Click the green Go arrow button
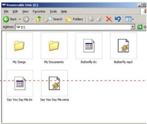This screenshot has height=124, width=147. (x=140, y=27)
